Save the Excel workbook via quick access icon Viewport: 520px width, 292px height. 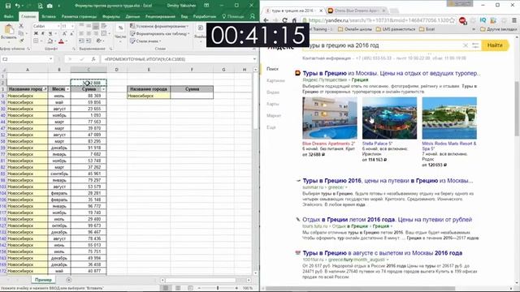8,6
